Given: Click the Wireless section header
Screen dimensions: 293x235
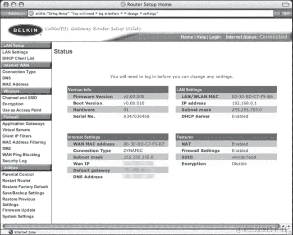Looking at the screenshot, I should click(26, 91).
